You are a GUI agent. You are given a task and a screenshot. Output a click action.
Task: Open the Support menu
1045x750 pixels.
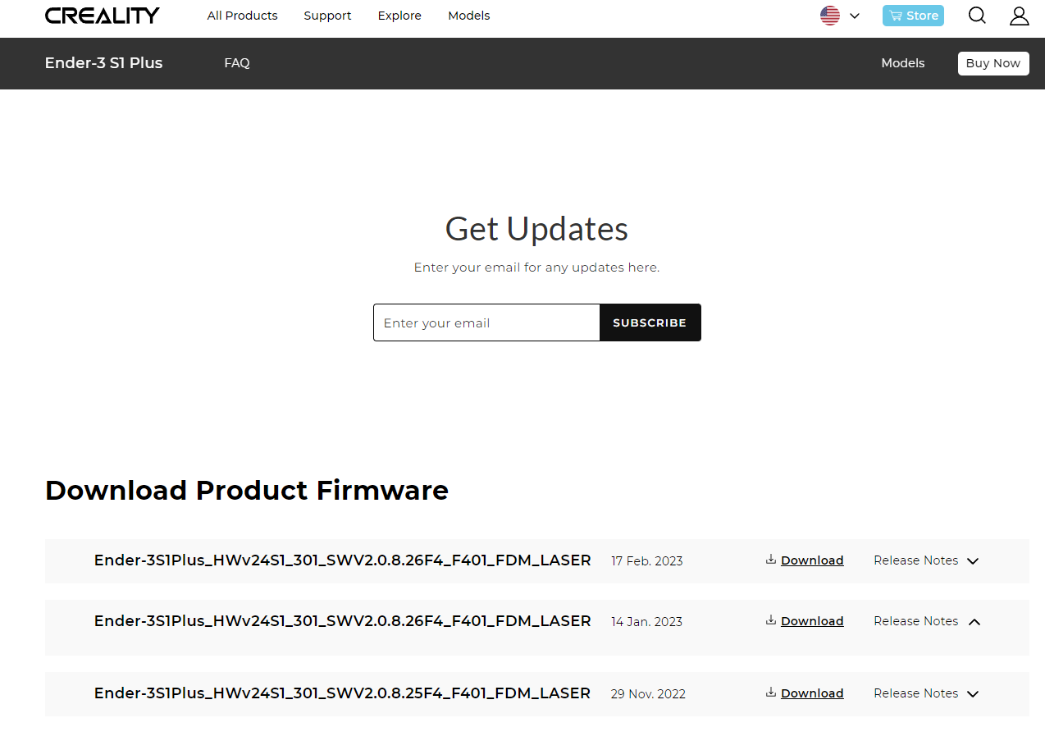[327, 16]
